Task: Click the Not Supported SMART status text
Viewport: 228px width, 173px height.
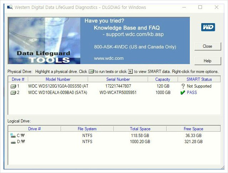Action: coord(199,86)
